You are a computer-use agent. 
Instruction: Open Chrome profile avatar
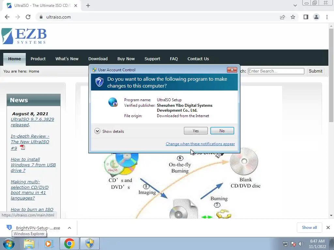point(316,17)
